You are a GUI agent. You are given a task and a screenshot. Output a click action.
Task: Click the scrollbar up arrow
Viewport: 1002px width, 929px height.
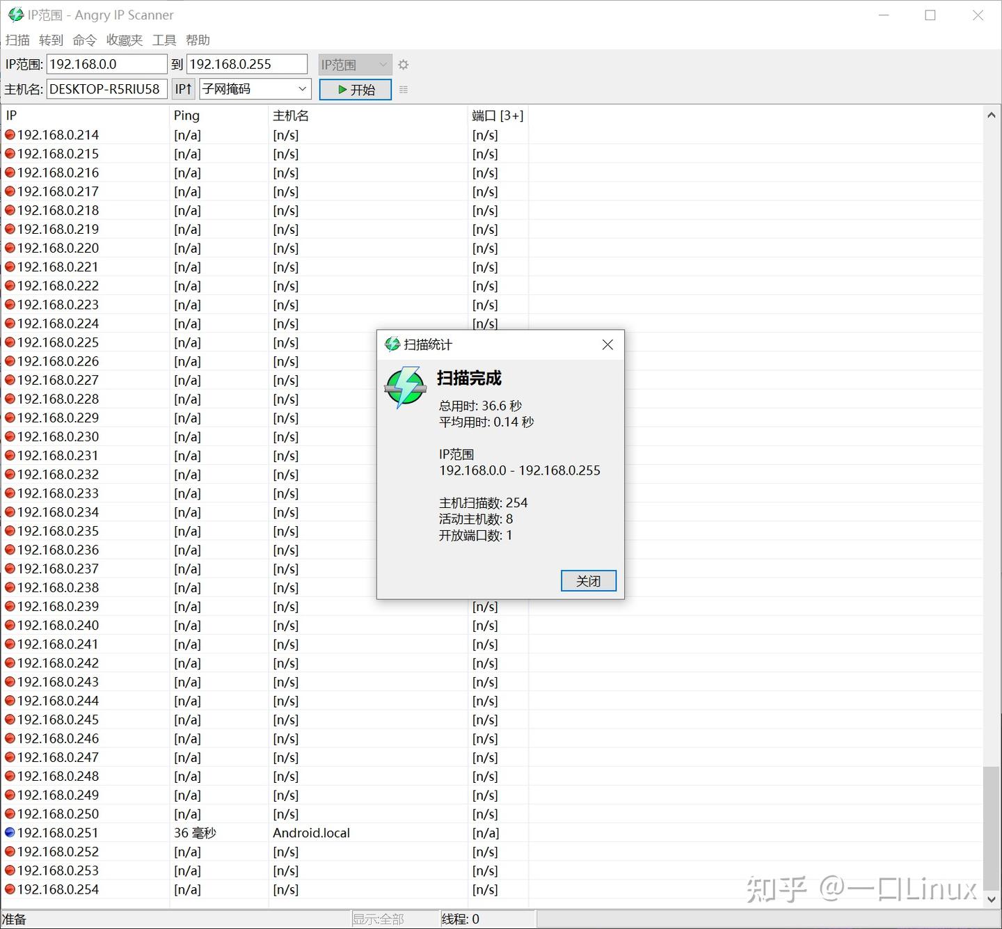(992, 115)
